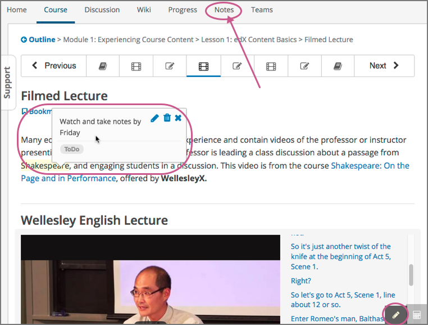
Task: Click the transcript scrollbar beside the video
Action: 411,275
